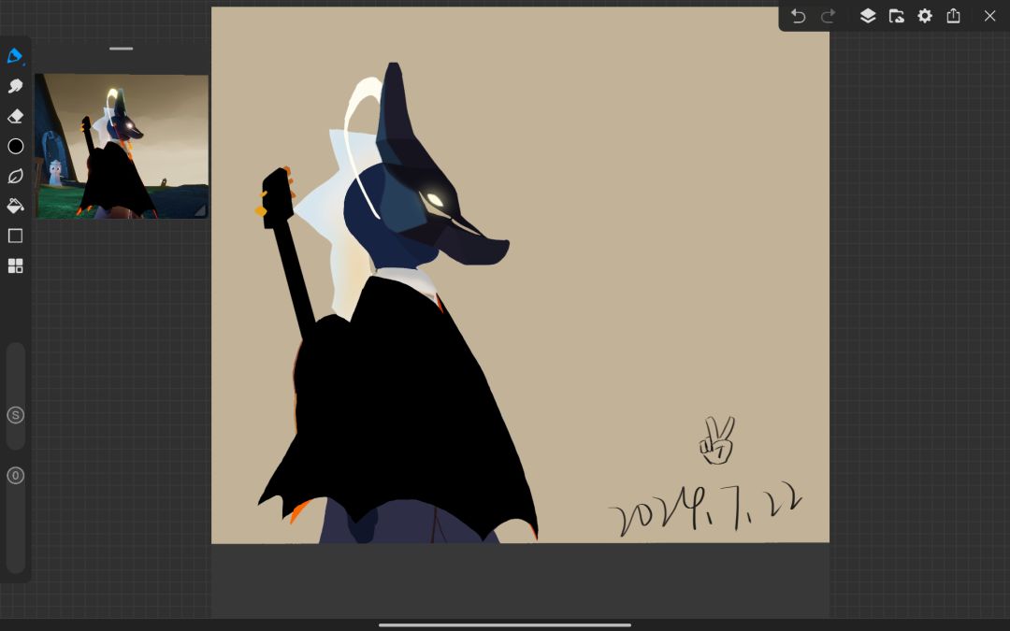The image size is (1010, 631).
Task: Open the import image folder icon
Action: coord(896,16)
